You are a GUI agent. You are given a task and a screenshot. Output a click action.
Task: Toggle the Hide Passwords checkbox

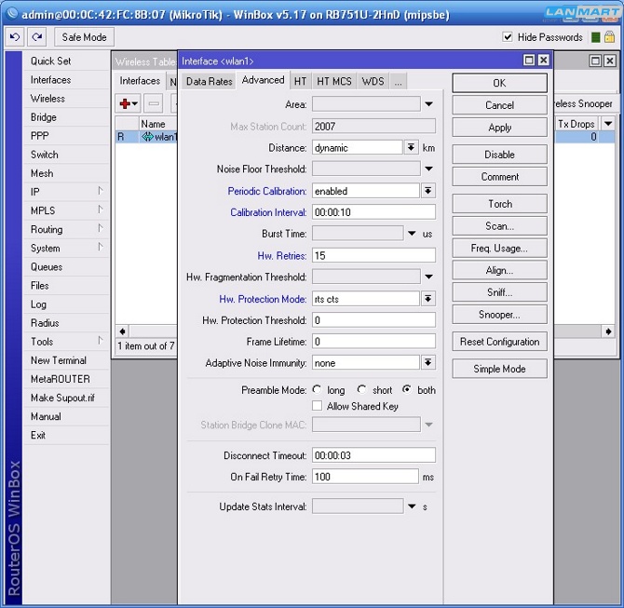tap(508, 37)
